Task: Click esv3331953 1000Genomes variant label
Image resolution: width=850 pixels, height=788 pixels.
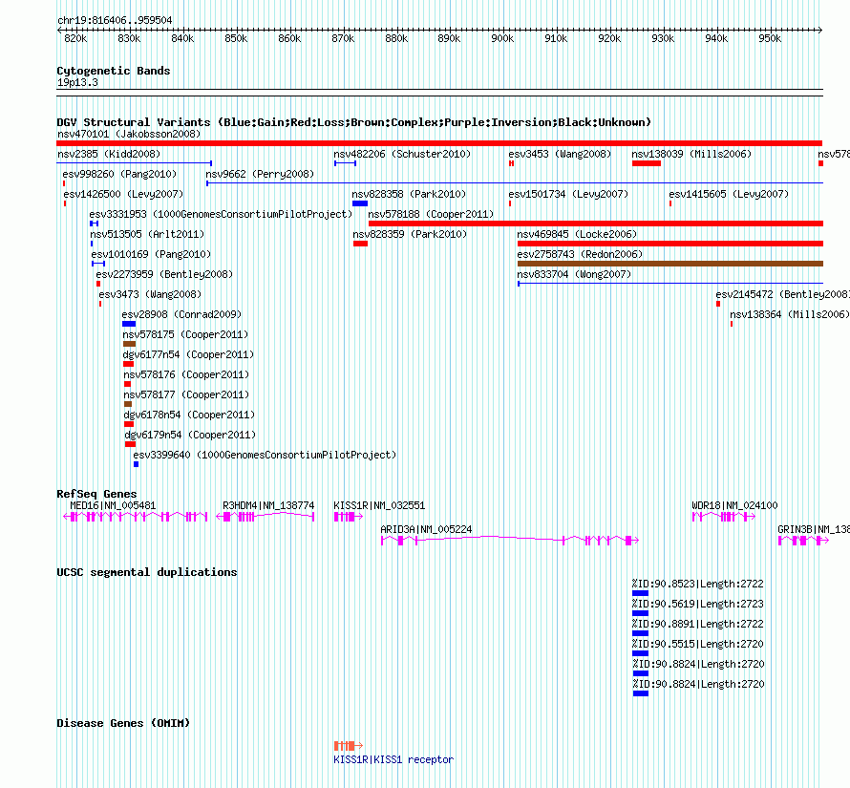Action: [221, 214]
